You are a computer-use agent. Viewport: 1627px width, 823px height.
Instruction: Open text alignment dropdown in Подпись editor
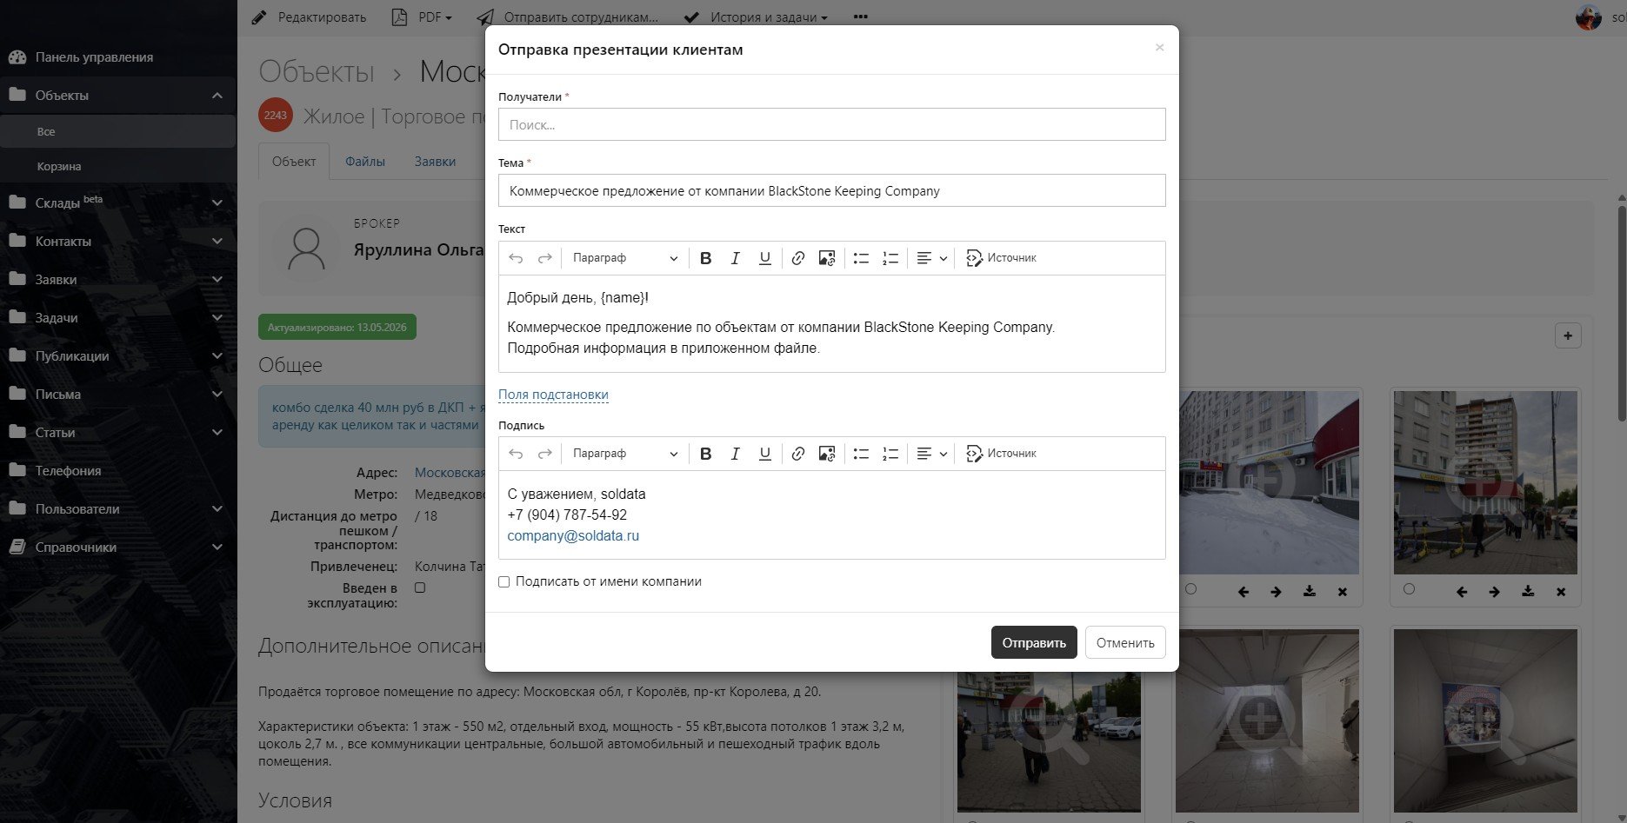[x=931, y=454]
